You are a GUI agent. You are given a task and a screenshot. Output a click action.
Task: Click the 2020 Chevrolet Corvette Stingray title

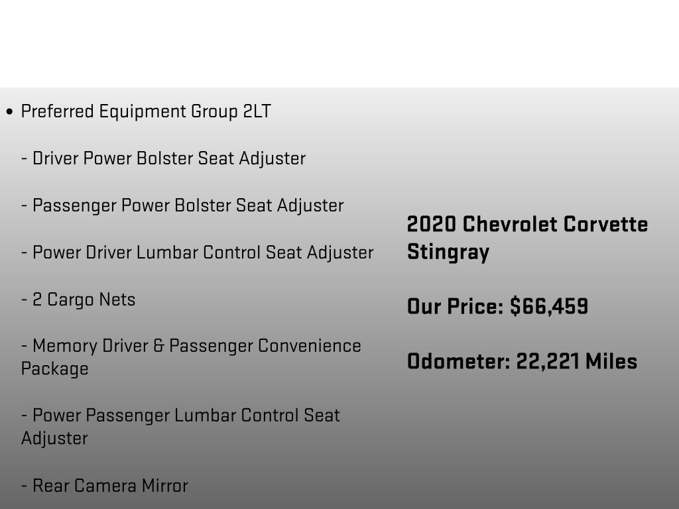[x=527, y=238]
